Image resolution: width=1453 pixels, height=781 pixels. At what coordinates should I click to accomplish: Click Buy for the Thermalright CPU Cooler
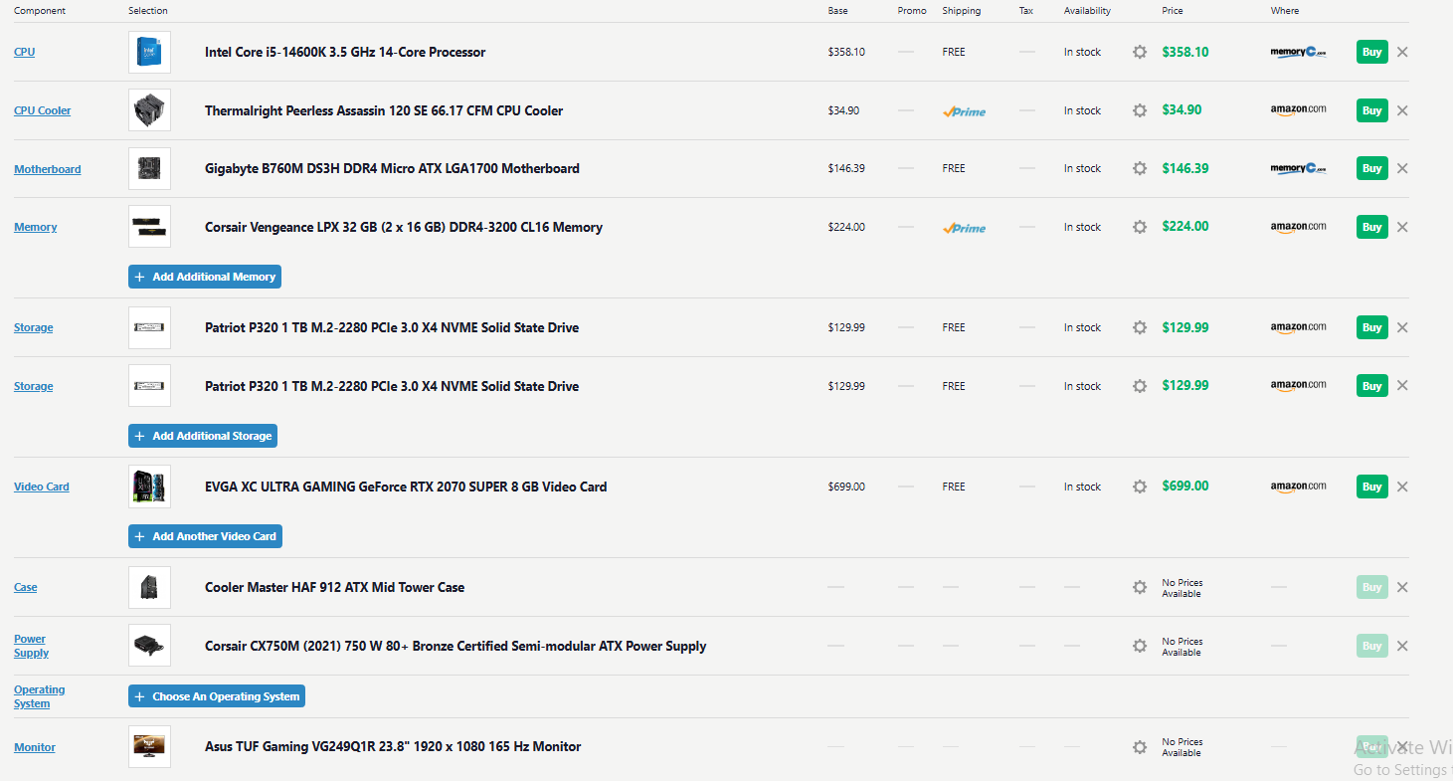1371,110
